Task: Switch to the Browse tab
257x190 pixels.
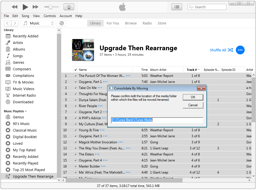Action: click(x=131, y=23)
